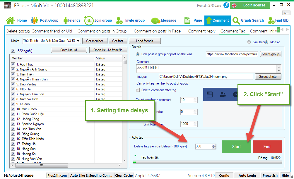The height and width of the screenshot is (179, 294).
Task: Click the Invite group add-person icon
Action: 119,20
